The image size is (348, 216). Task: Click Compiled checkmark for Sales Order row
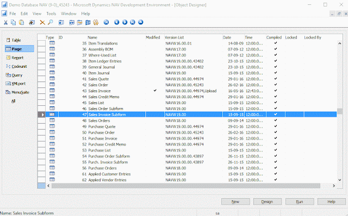coord(276,85)
